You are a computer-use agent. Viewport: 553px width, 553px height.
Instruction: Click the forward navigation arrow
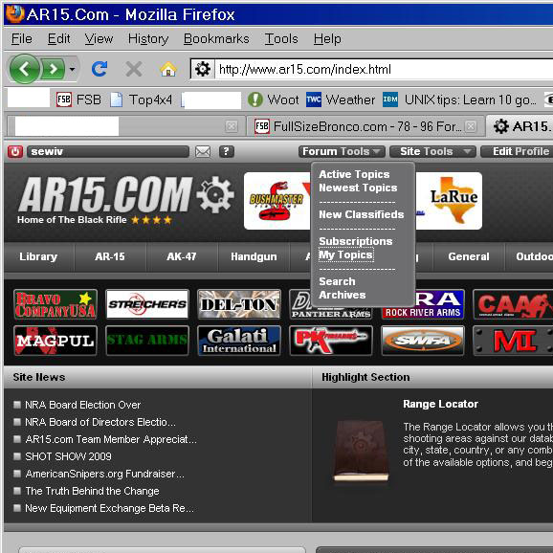pyautogui.click(x=54, y=69)
